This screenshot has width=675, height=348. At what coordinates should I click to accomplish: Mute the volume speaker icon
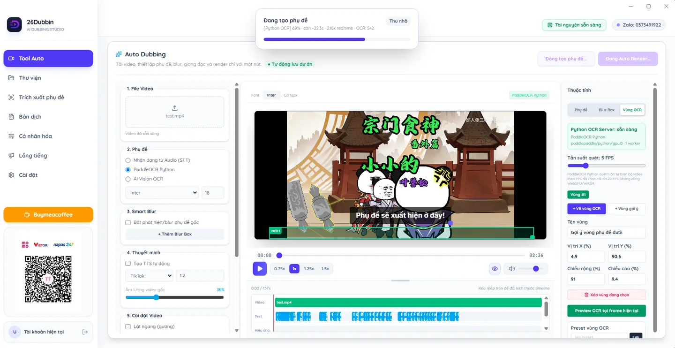click(512, 269)
